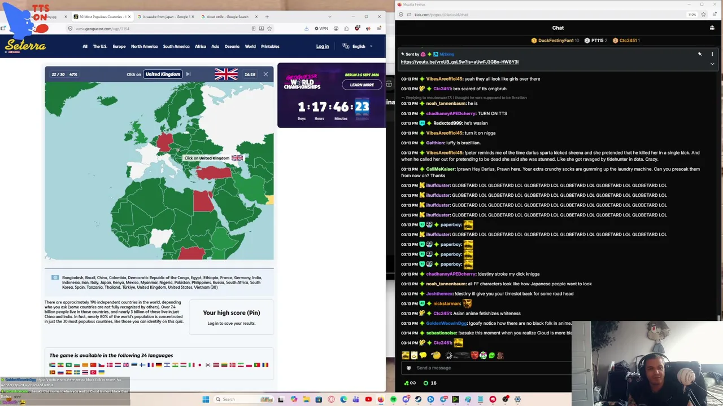Click the Learn More button on the ad

point(361,85)
